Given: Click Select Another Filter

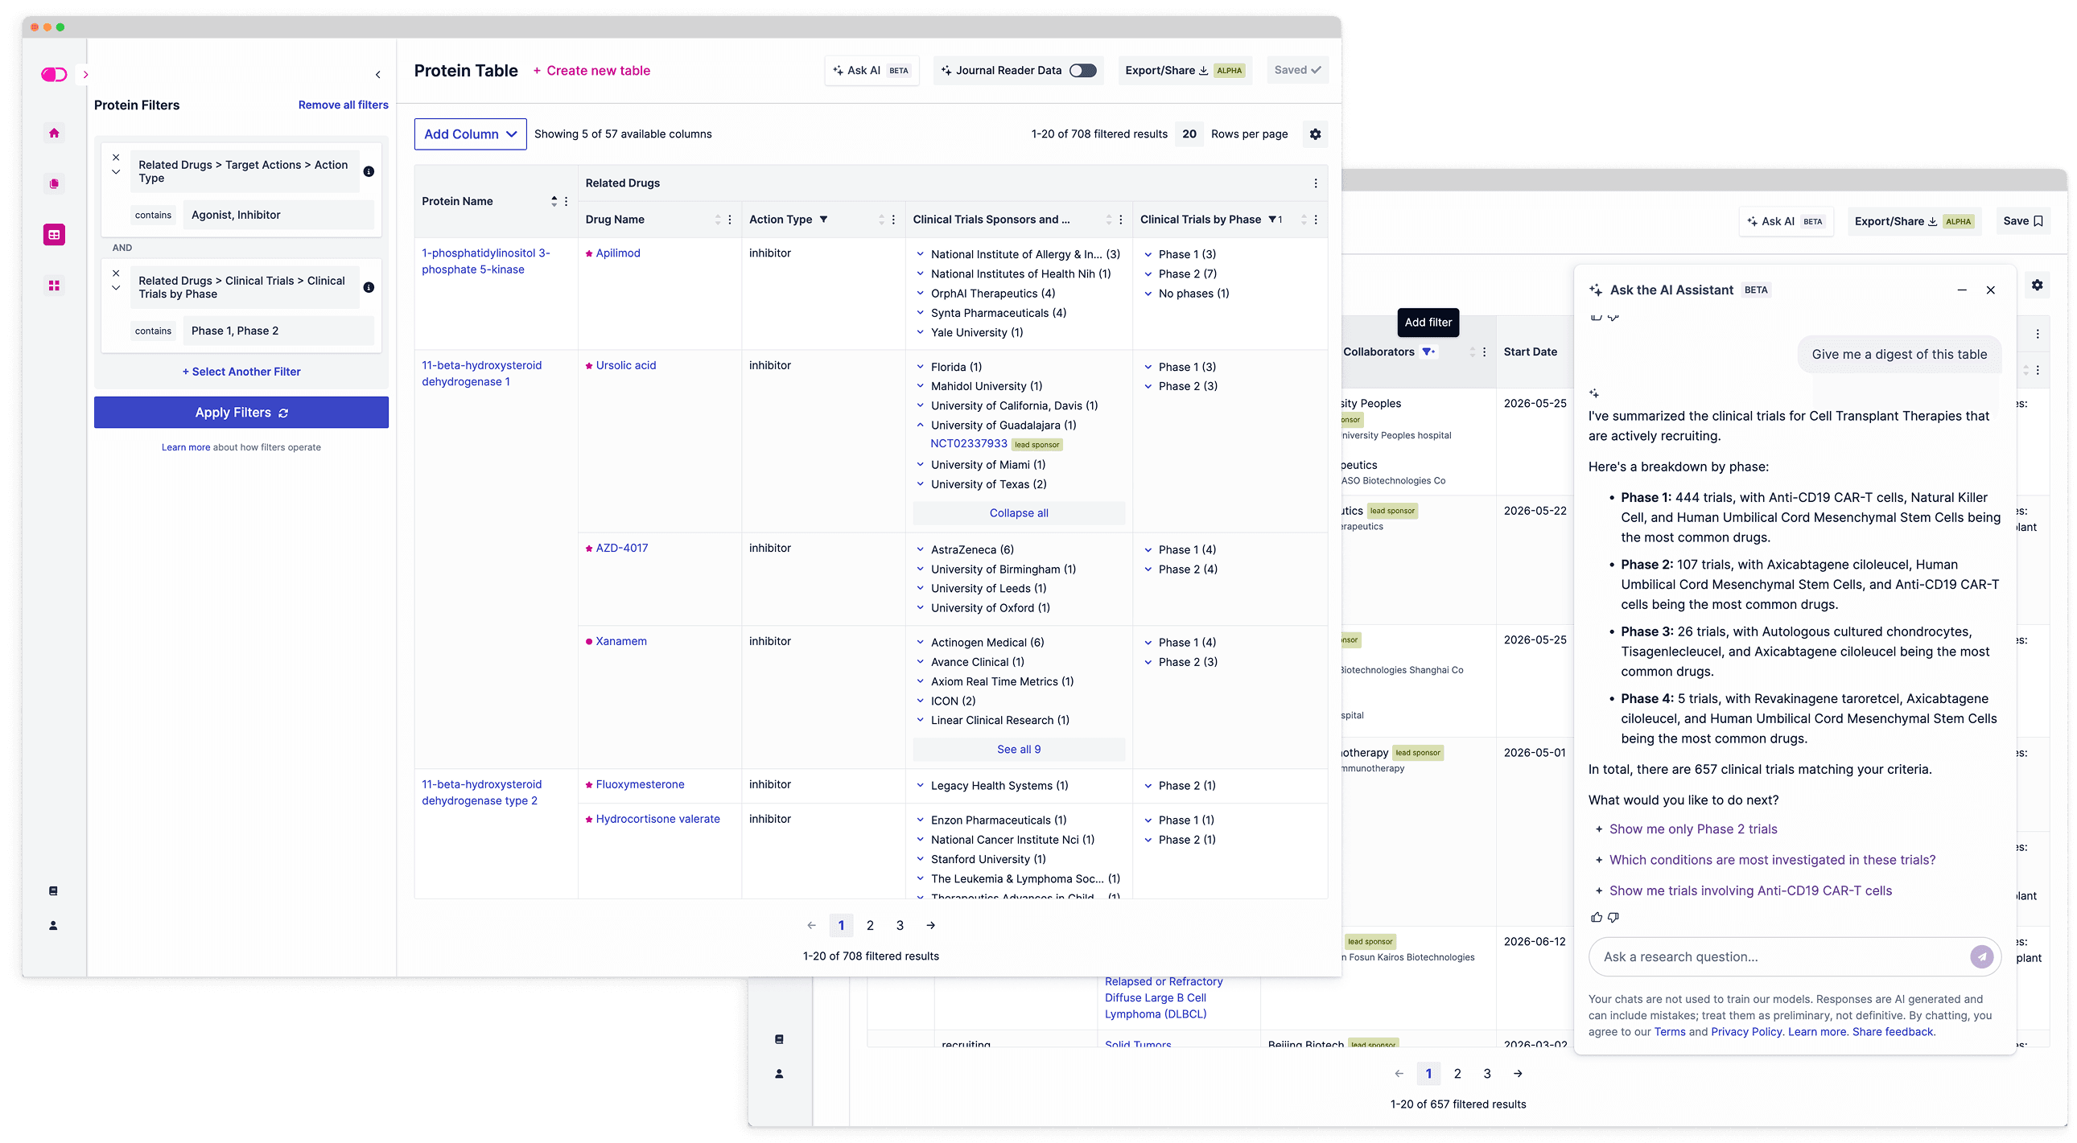Looking at the screenshot, I should pos(241,372).
